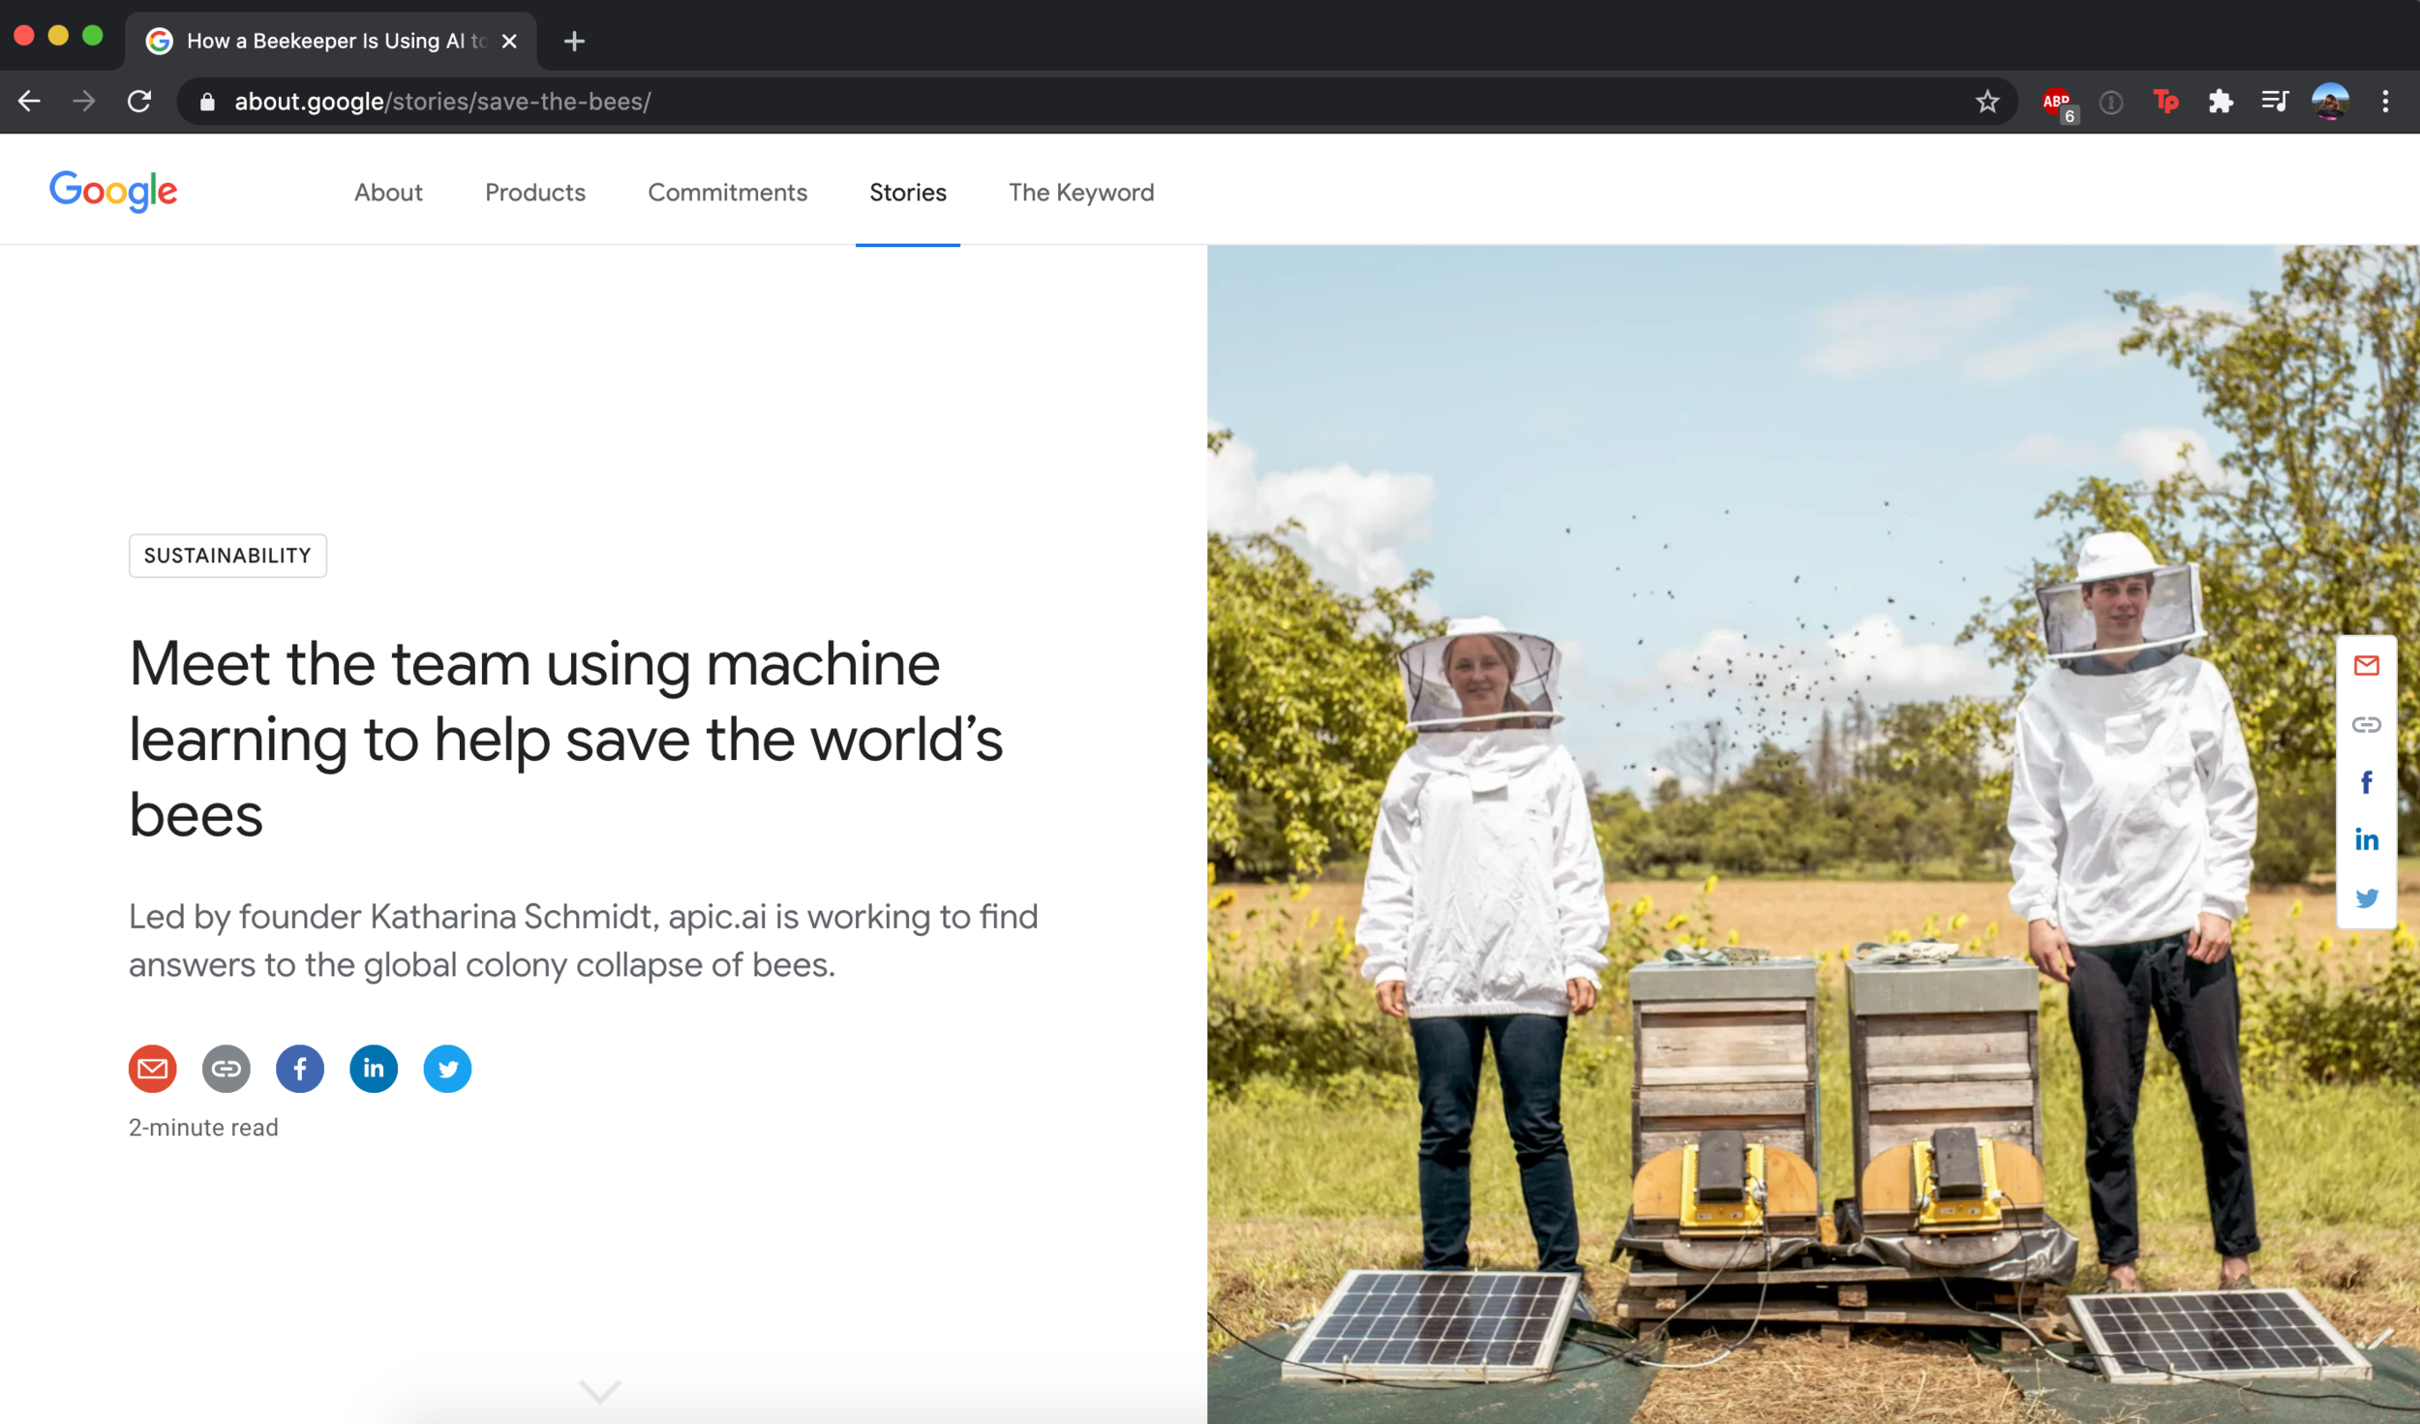Share on LinkedIn using round icon below headline

coord(374,1069)
